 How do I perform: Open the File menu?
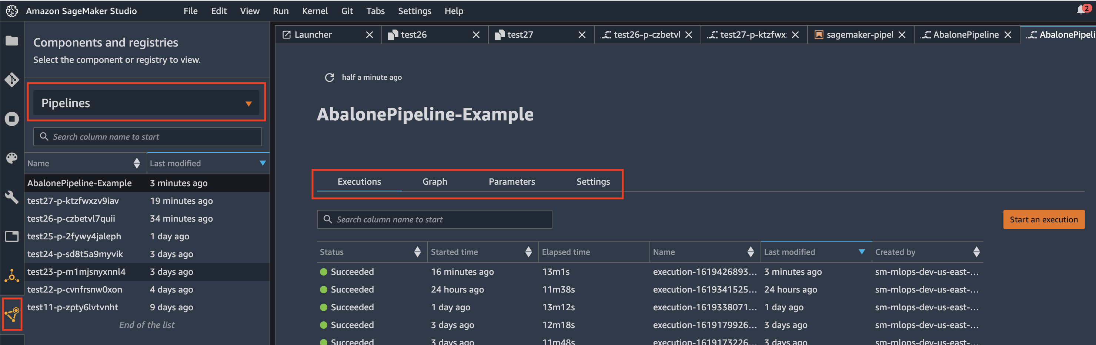[191, 11]
